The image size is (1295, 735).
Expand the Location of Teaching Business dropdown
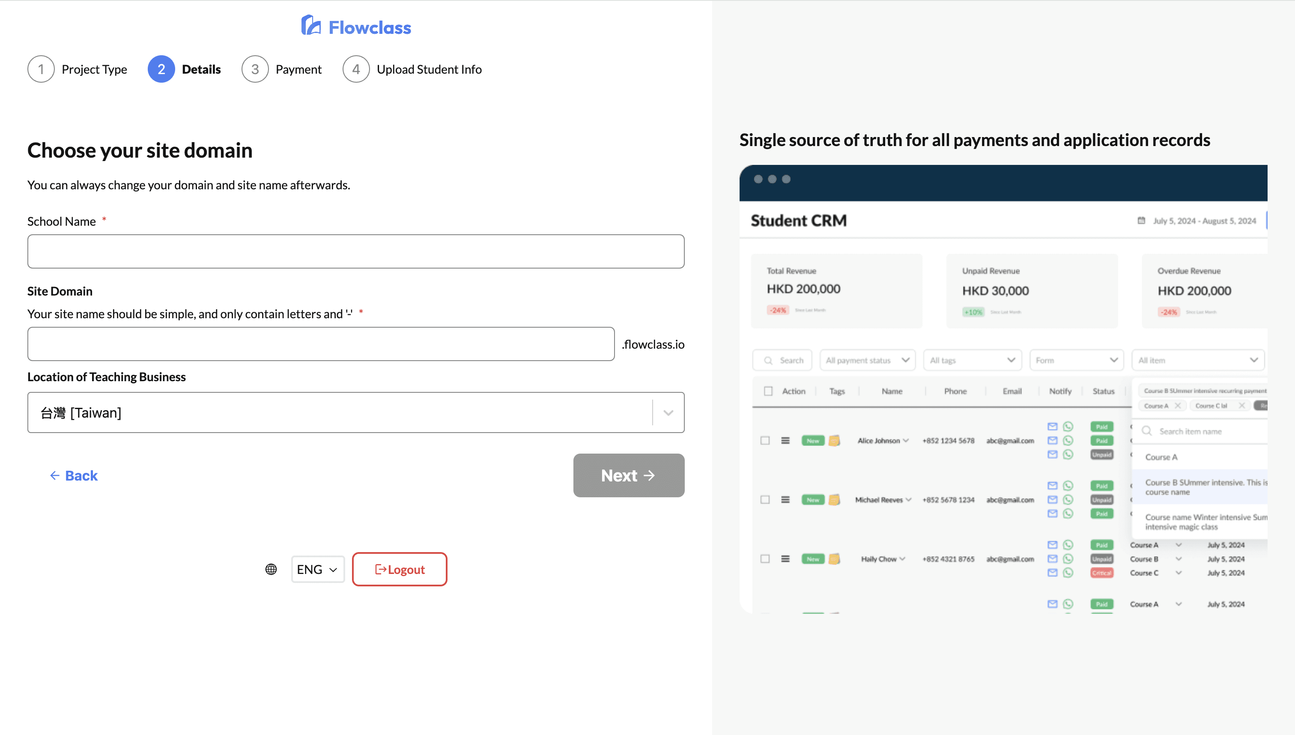tap(668, 412)
